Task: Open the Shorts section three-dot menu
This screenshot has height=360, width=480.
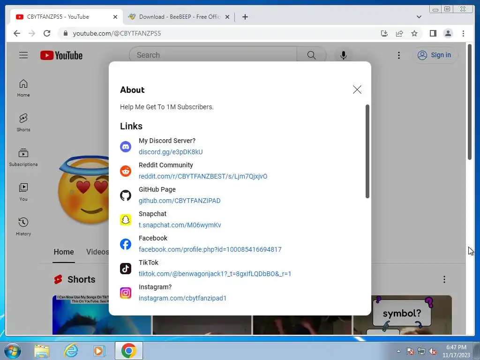Action: click(x=444, y=279)
